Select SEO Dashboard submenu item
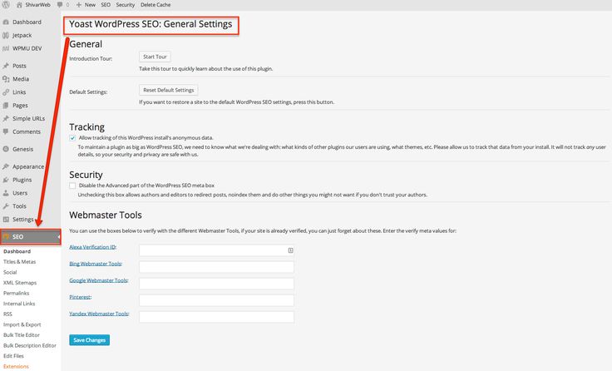612x371 pixels. [x=17, y=251]
